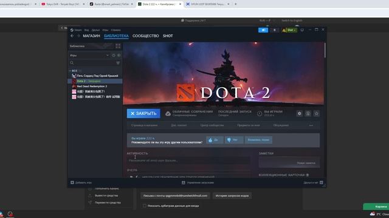This screenshot has width=389, height=218.
Task: Open Manage downloads at bottom
Action: [x=198, y=183]
